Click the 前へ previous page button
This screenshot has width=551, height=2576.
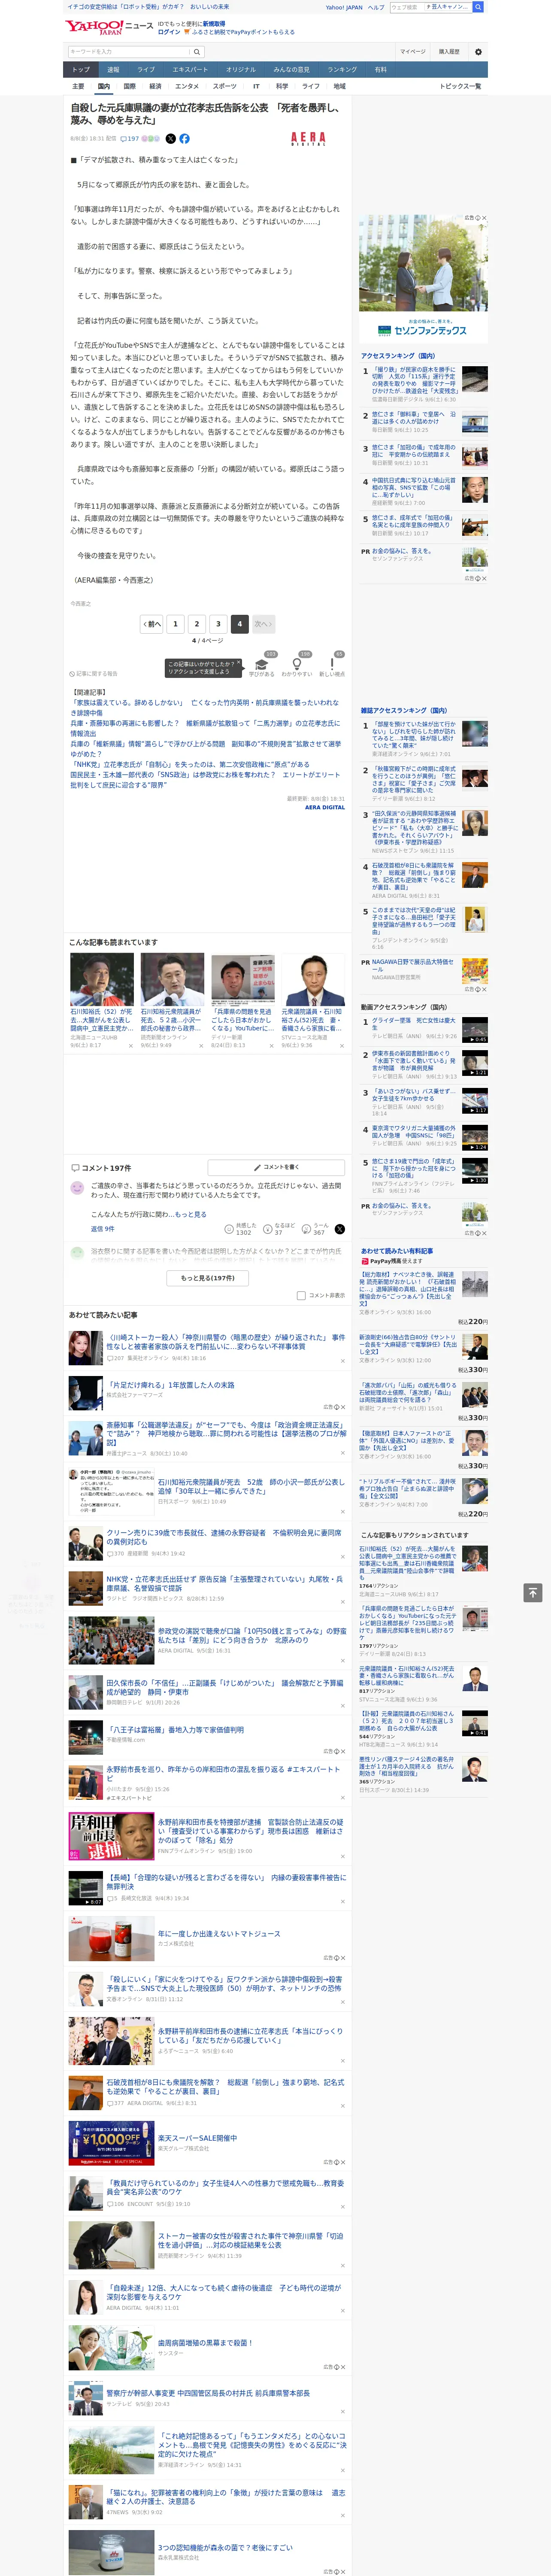click(151, 624)
